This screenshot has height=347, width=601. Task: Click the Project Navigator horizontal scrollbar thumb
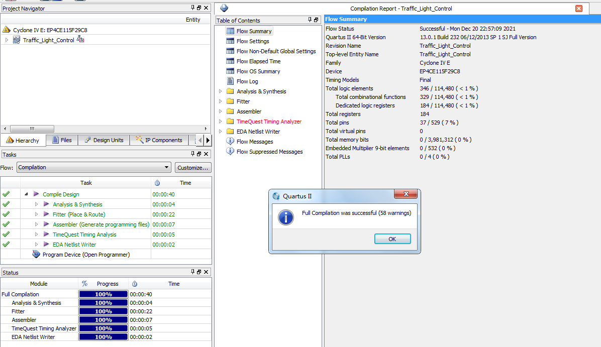32,129
